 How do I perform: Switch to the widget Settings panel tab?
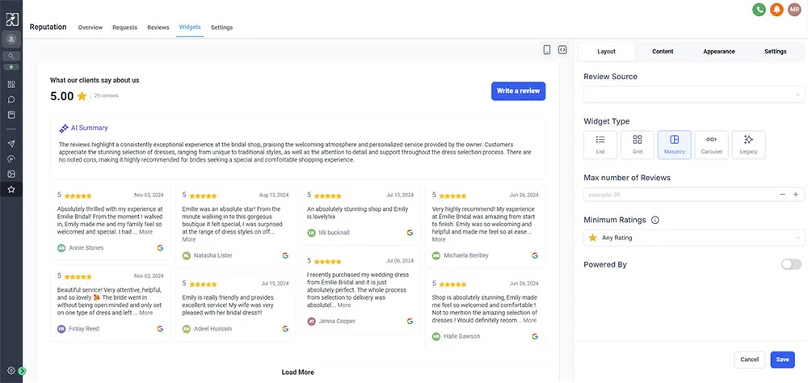tap(775, 52)
